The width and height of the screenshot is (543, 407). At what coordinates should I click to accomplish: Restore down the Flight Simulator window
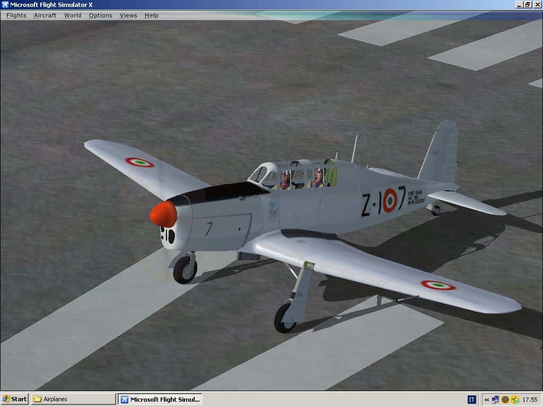pyautogui.click(x=528, y=5)
